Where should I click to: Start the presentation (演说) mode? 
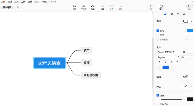[x=161, y=8]
